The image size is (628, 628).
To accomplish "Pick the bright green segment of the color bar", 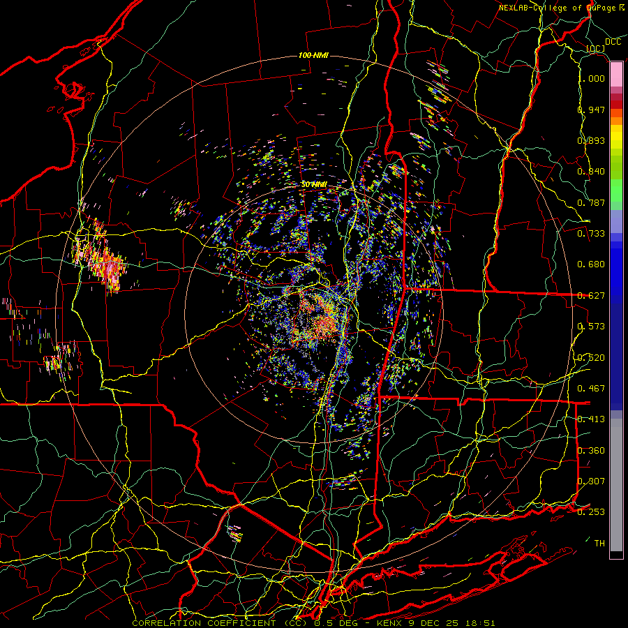I will (x=616, y=190).
